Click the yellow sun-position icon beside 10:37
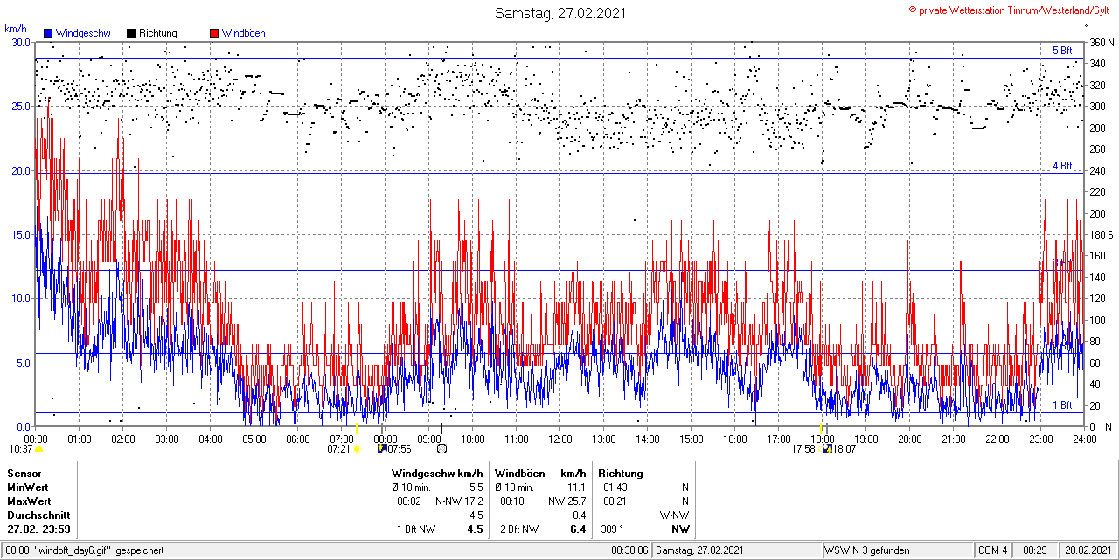1119x560 pixels. click(39, 449)
